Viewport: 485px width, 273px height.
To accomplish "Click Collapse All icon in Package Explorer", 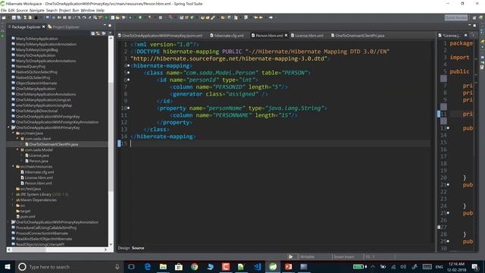I will (92, 33).
